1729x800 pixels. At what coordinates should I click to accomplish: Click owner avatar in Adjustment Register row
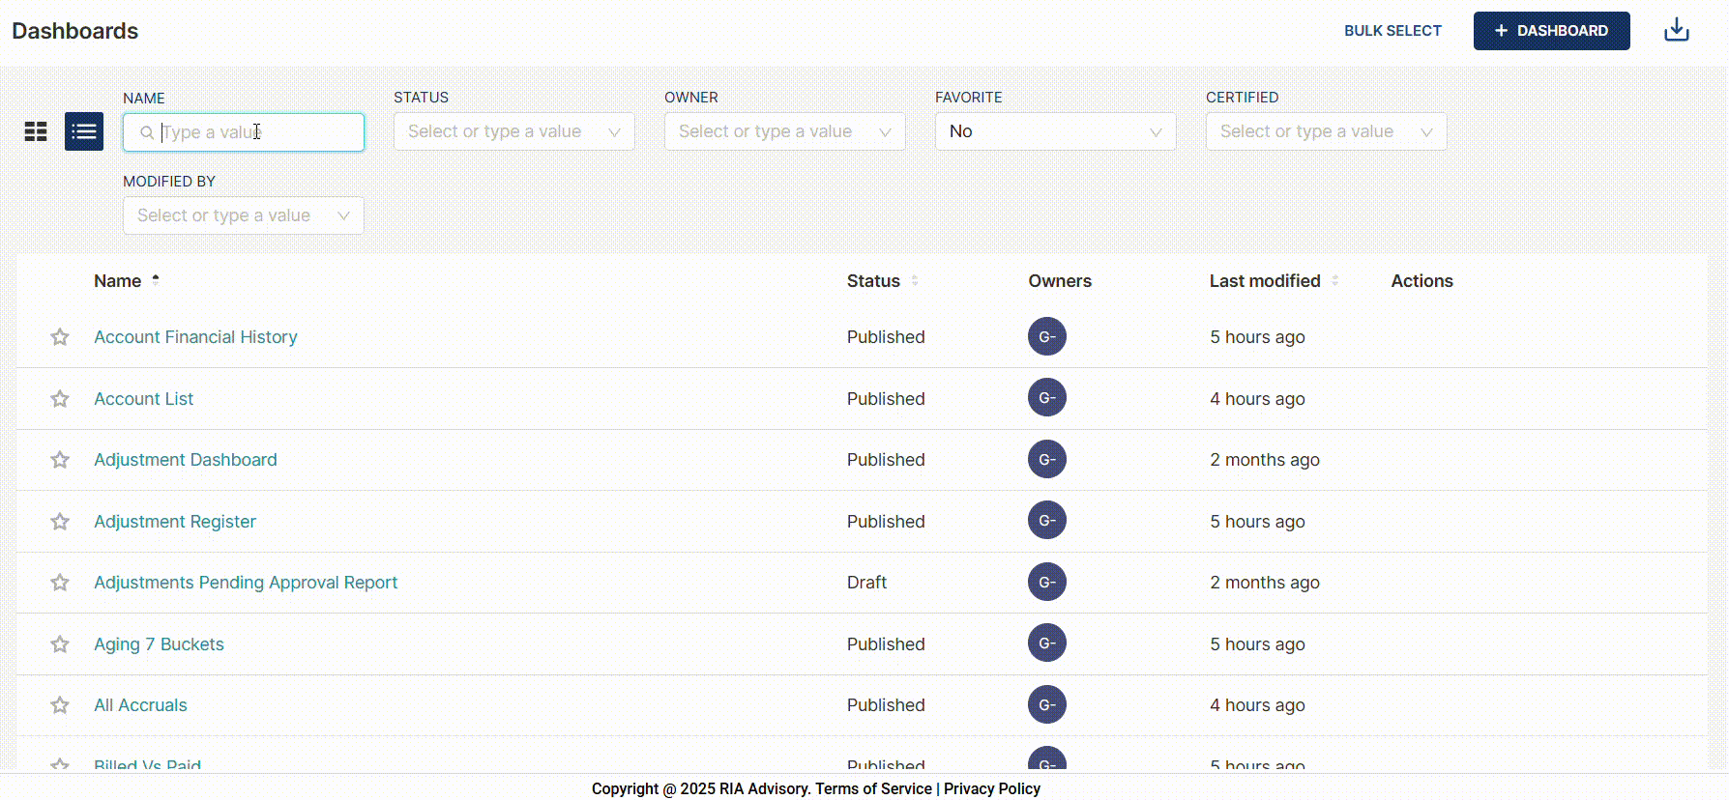point(1046,521)
